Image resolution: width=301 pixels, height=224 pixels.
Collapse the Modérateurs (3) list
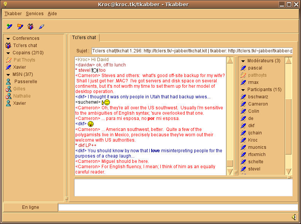[x=243, y=61]
